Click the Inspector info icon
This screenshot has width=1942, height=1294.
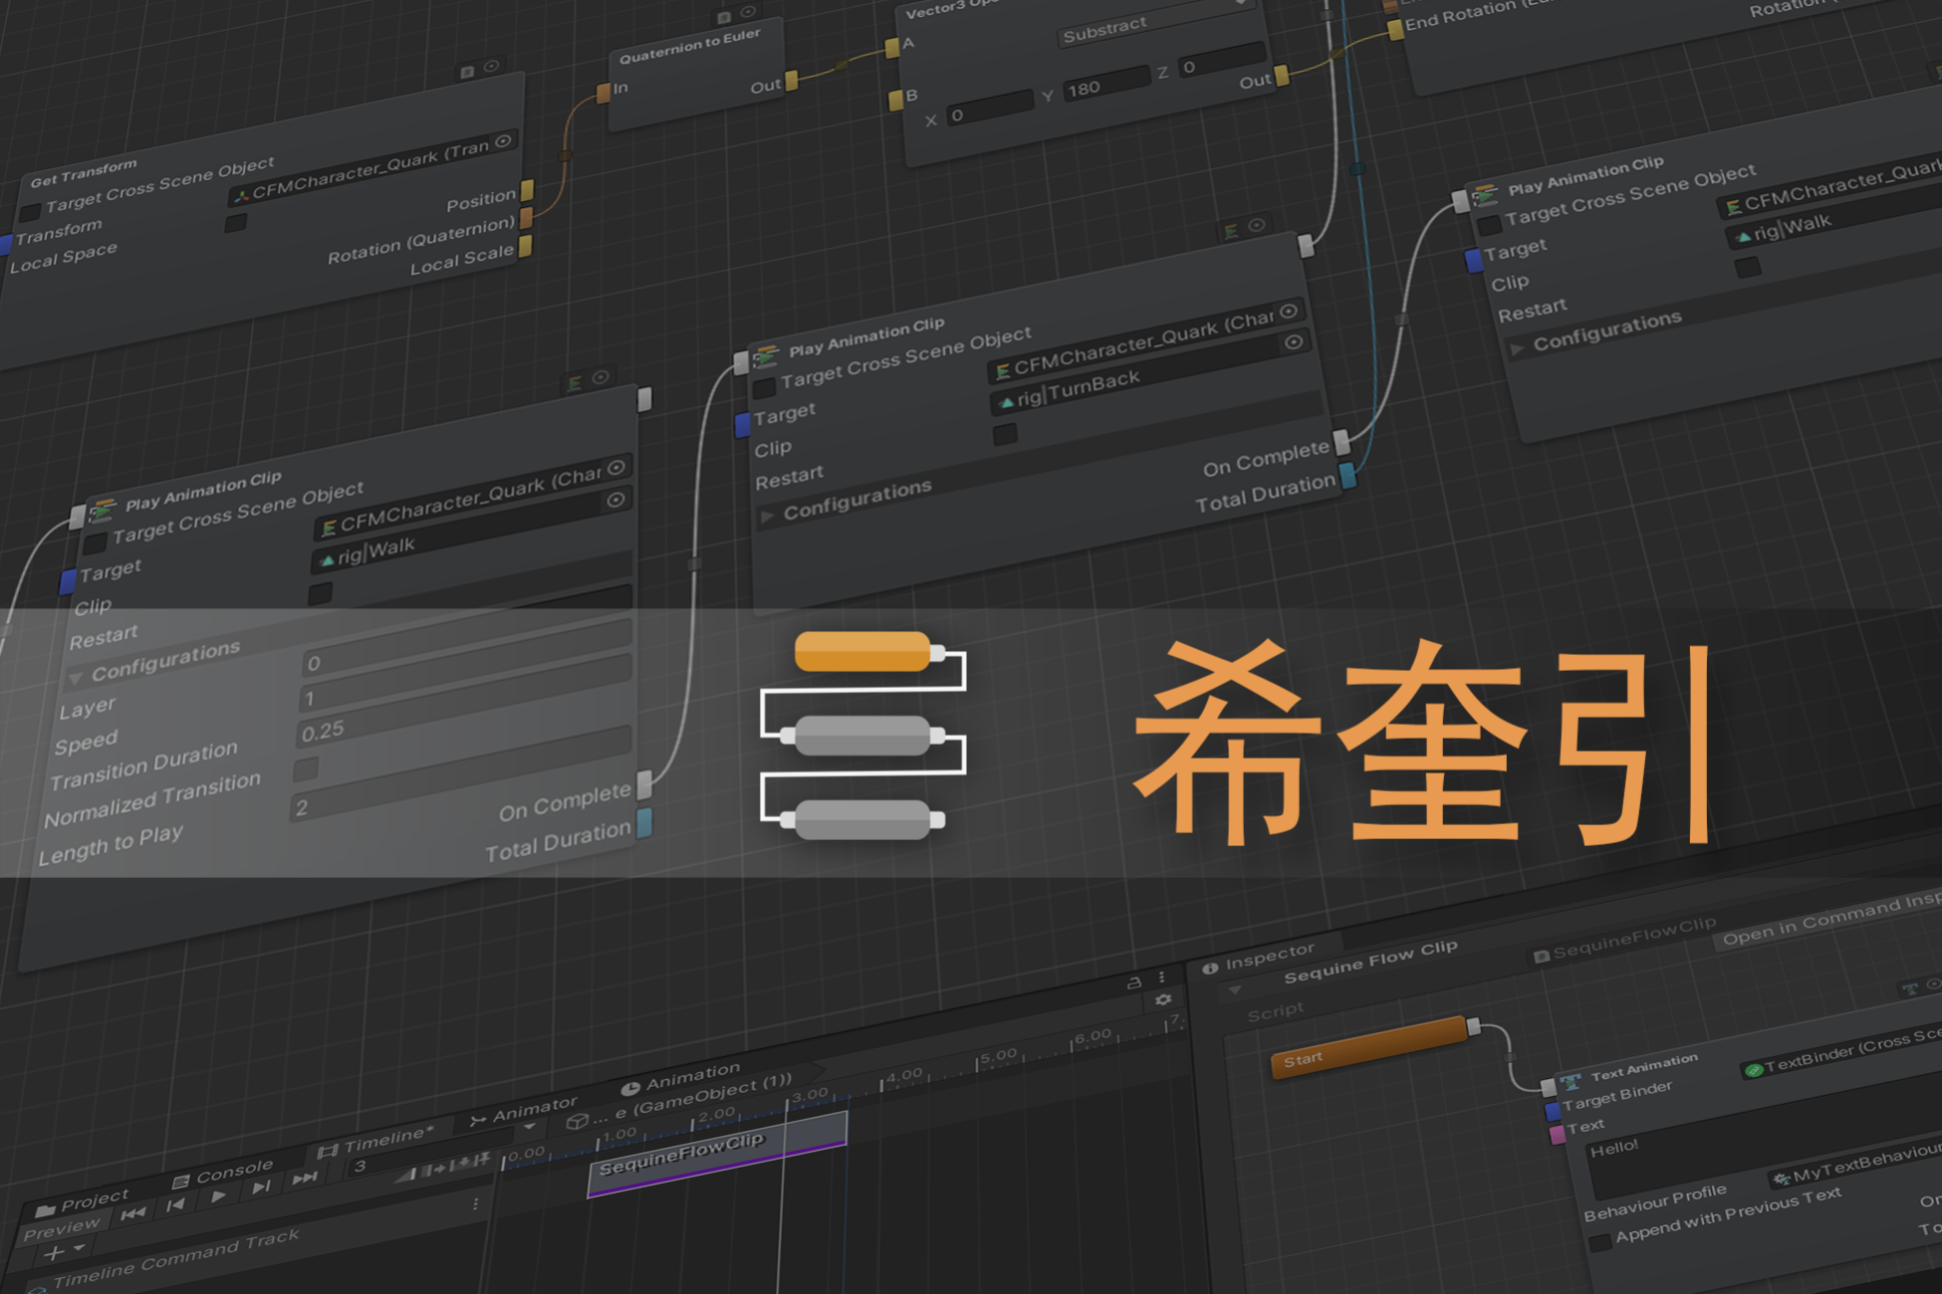(x=1210, y=968)
